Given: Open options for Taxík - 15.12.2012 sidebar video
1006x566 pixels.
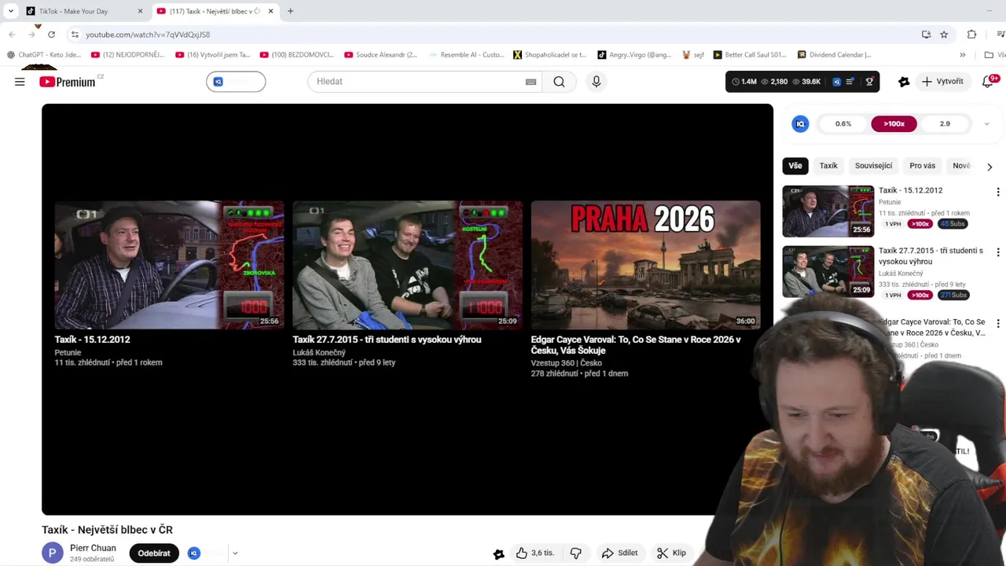Looking at the screenshot, I should 998,192.
